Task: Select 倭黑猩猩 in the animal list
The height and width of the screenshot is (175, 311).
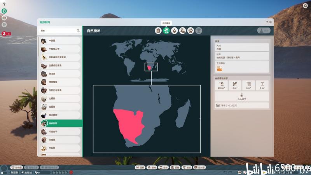Action: [60, 82]
